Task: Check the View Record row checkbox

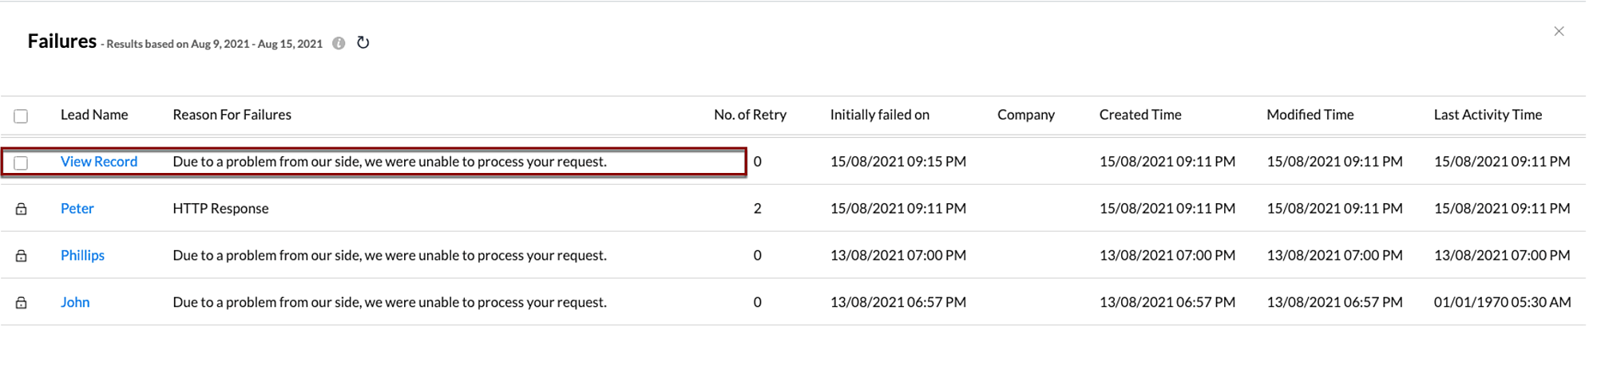Action: point(22,163)
